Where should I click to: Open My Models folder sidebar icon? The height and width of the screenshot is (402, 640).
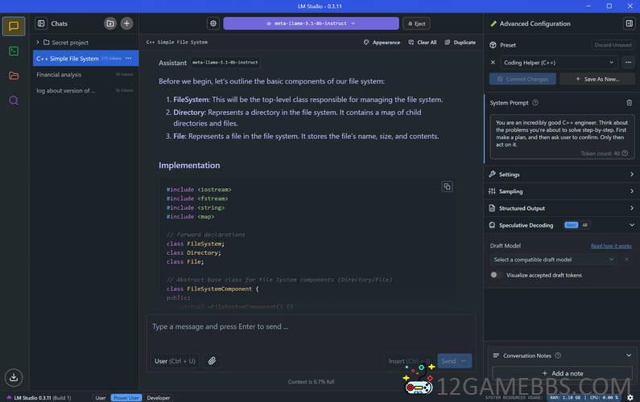pos(14,76)
